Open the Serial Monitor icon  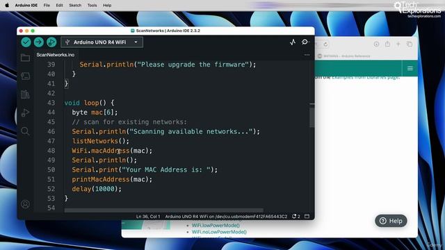(305, 42)
